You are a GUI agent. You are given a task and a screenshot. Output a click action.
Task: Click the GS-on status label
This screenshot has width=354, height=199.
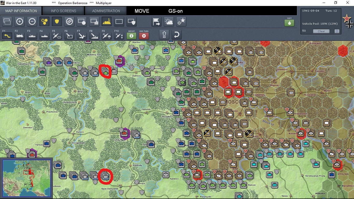tap(175, 11)
